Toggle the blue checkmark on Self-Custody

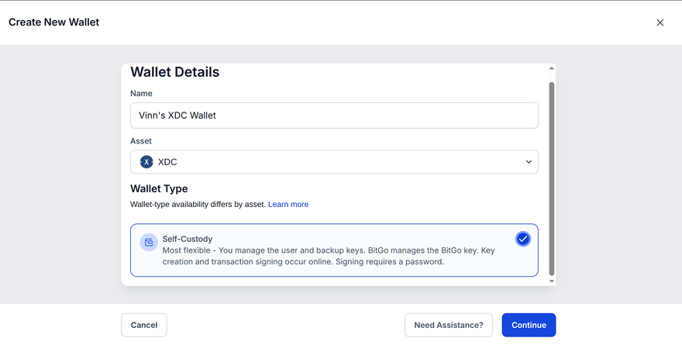click(x=523, y=239)
